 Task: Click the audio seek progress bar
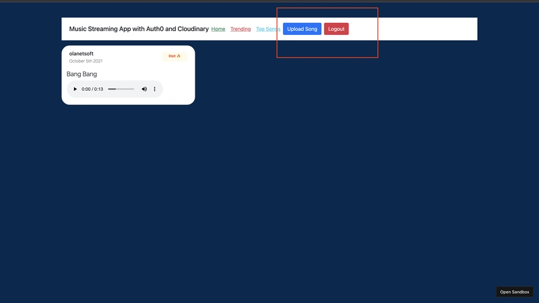pyautogui.click(x=121, y=89)
